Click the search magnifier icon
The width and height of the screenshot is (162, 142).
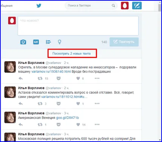tap(113, 6)
